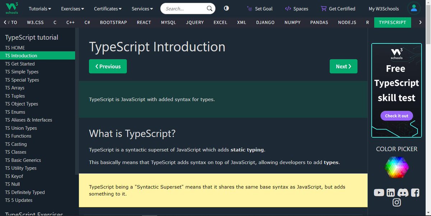This screenshot has width=431, height=216.
Task: Click the LinkedIn social icon
Action: (390, 193)
